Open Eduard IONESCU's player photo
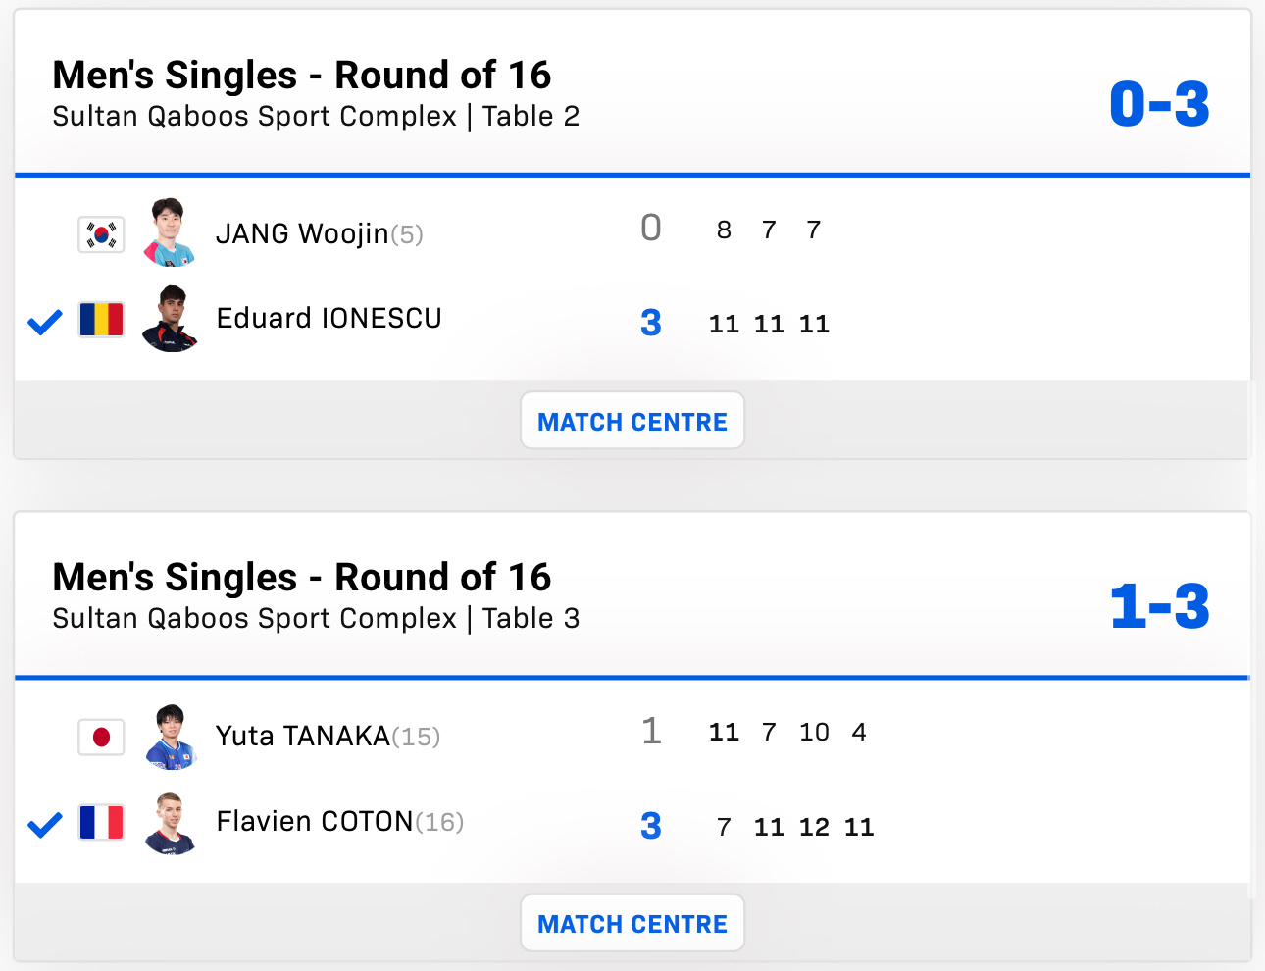 coord(170,318)
